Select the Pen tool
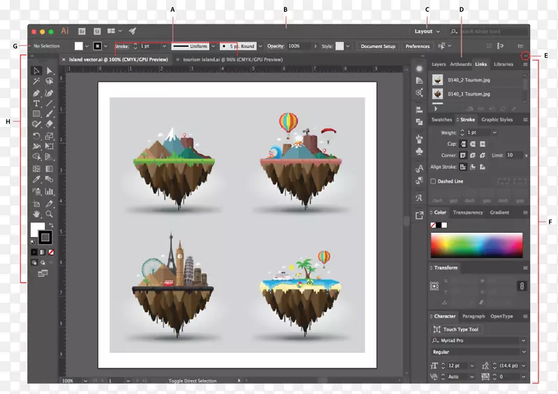Image resolution: width=558 pixels, height=394 pixels. pos(36,93)
